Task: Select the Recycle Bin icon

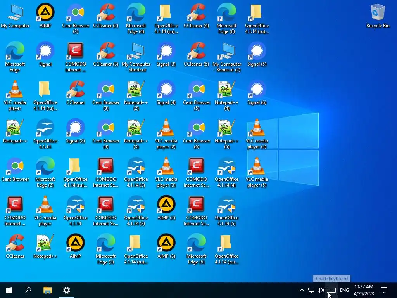Action: (x=378, y=16)
